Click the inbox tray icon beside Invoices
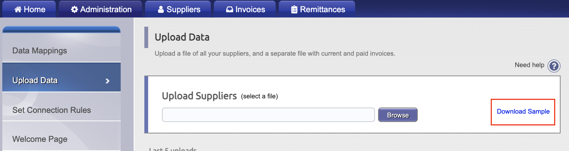569x151 pixels. click(230, 10)
